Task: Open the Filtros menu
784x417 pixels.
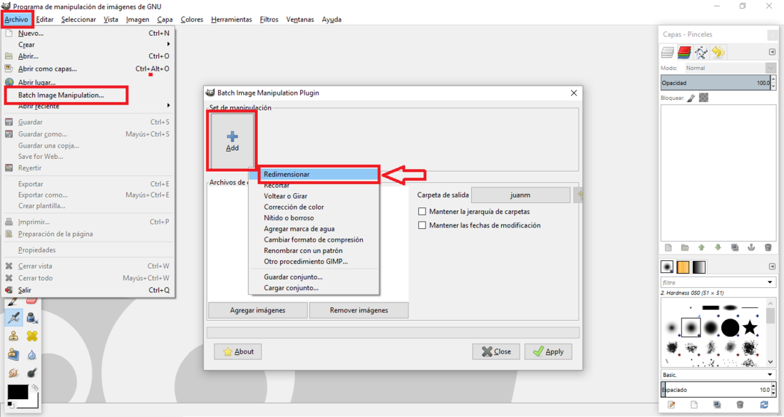Action: 269,19
